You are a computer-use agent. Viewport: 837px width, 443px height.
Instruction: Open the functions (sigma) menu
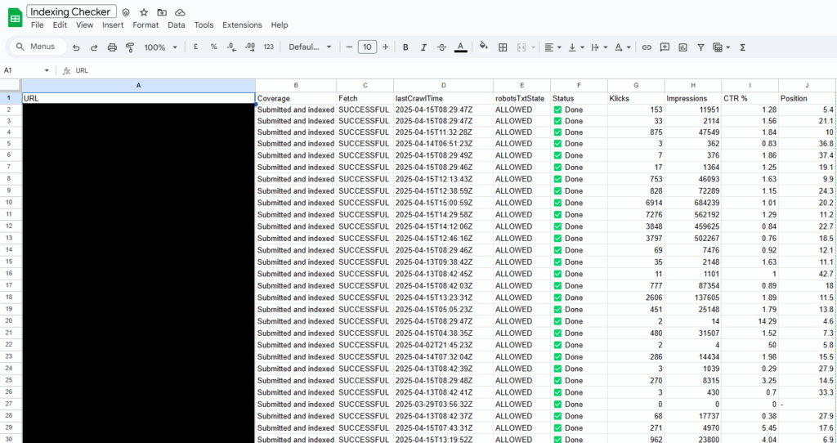pos(742,47)
